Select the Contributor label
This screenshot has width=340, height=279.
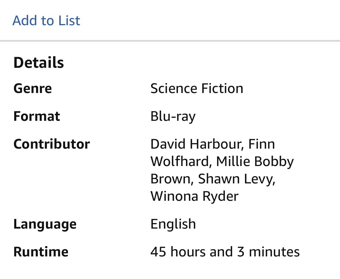click(52, 144)
